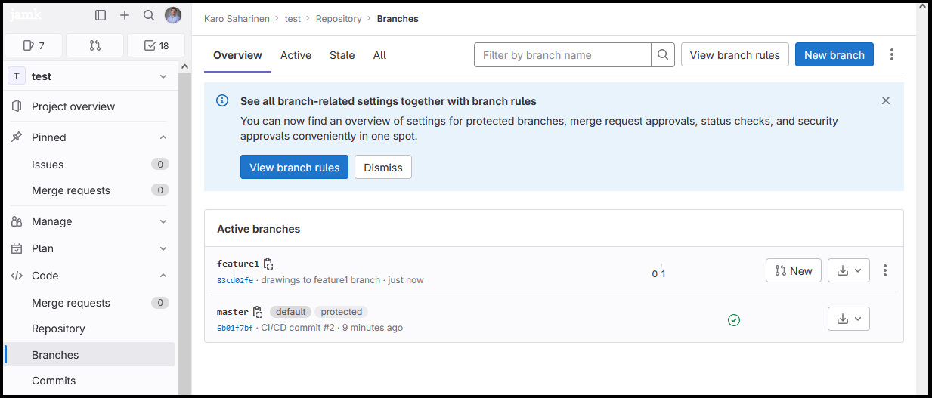Image resolution: width=932 pixels, height=398 pixels.
Task: Open page-level vertical ellipsis menu
Action: tap(892, 54)
